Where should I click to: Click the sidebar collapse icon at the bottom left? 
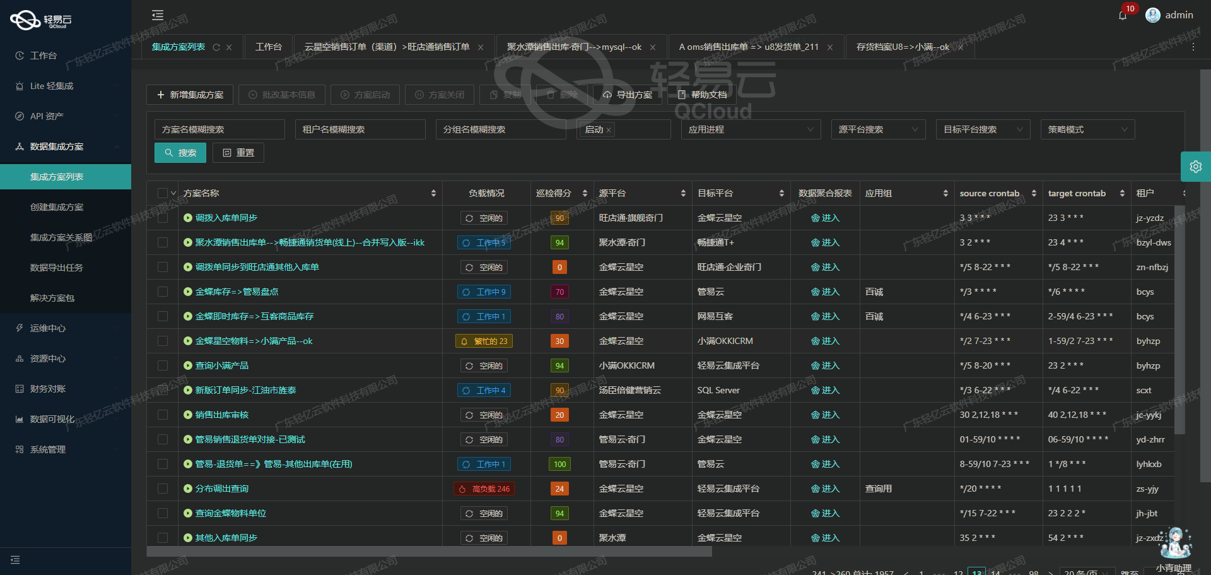coord(15,560)
